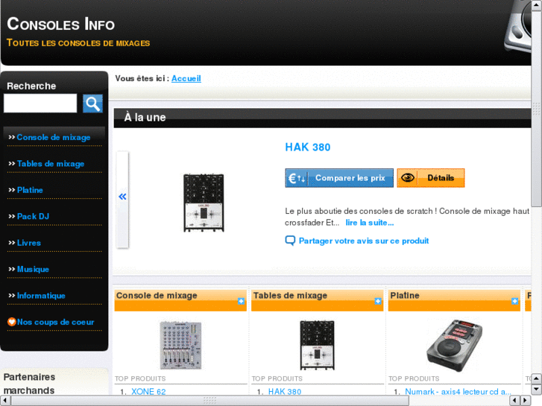Click the XONE 62 mixer thumbnail
The width and height of the screenshot is (542, 406).
(180, 345)
